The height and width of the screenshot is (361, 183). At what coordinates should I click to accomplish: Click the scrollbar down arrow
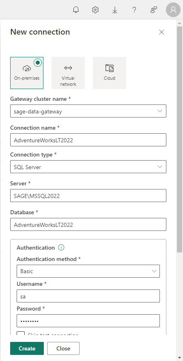[180, 358]
